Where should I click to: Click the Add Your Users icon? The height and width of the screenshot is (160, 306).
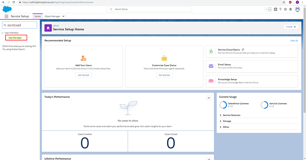click(x=83, y=58)
